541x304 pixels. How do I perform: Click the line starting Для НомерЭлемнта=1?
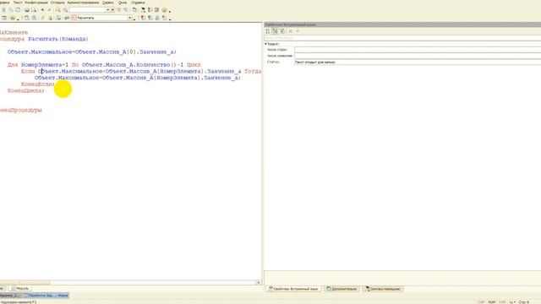[x=104, y=65]
